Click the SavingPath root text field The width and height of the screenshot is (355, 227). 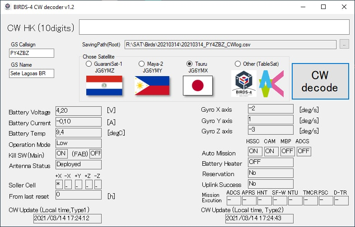[x=230, y=44]
